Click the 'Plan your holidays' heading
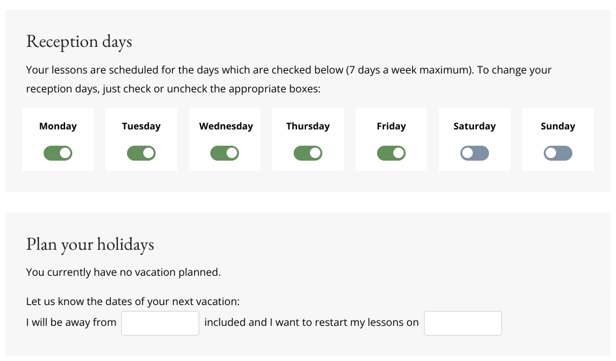Viewport: 616px width, 361px height. (90, 245)
